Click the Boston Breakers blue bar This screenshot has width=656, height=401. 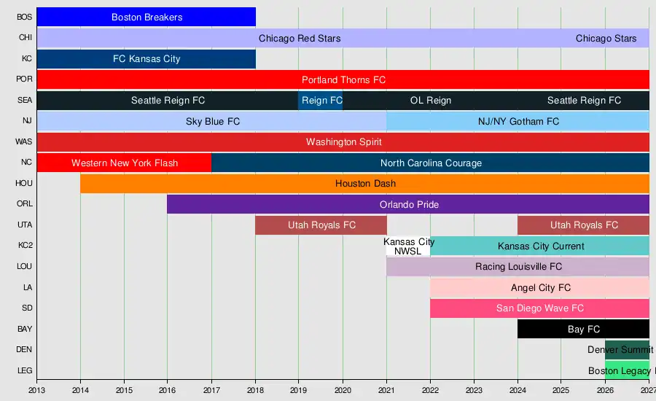point(146,17)
